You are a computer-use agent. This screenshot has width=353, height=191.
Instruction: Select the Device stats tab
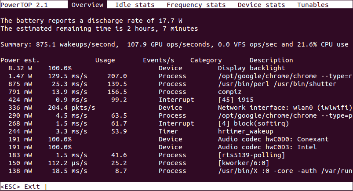[262, 5]
